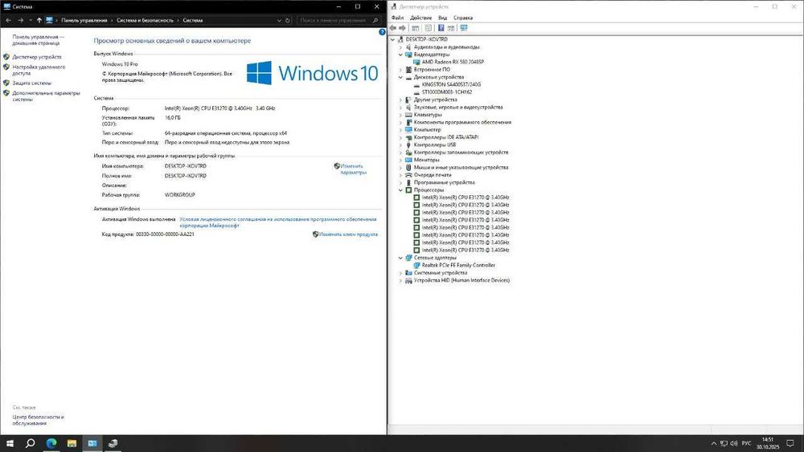This screenshot has height=452, width=804.
Task: Click Forward arrow in System window navigation
Action: [x=21, y=21]
